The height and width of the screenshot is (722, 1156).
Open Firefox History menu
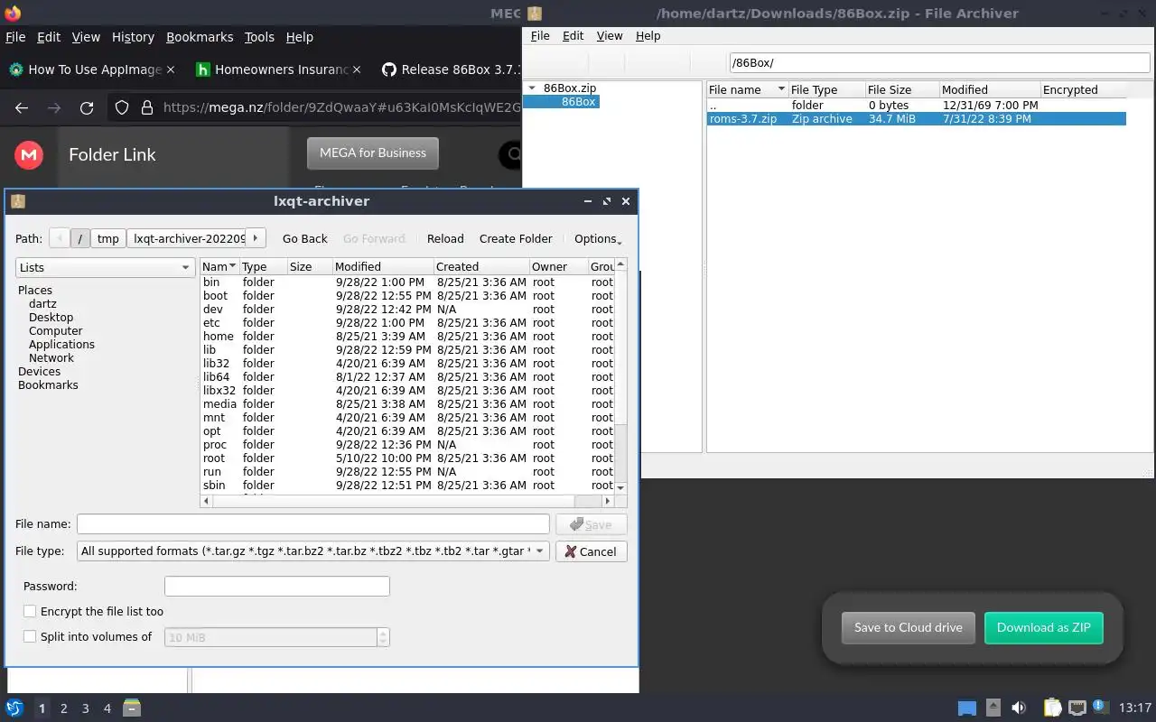pyautogui.click(x=133, y=37)
